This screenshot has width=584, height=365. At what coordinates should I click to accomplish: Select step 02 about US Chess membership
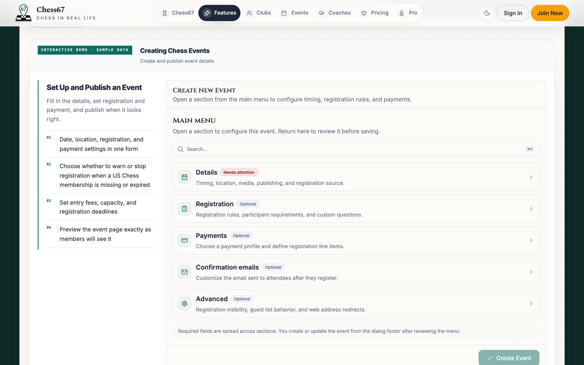pos(101,175)
